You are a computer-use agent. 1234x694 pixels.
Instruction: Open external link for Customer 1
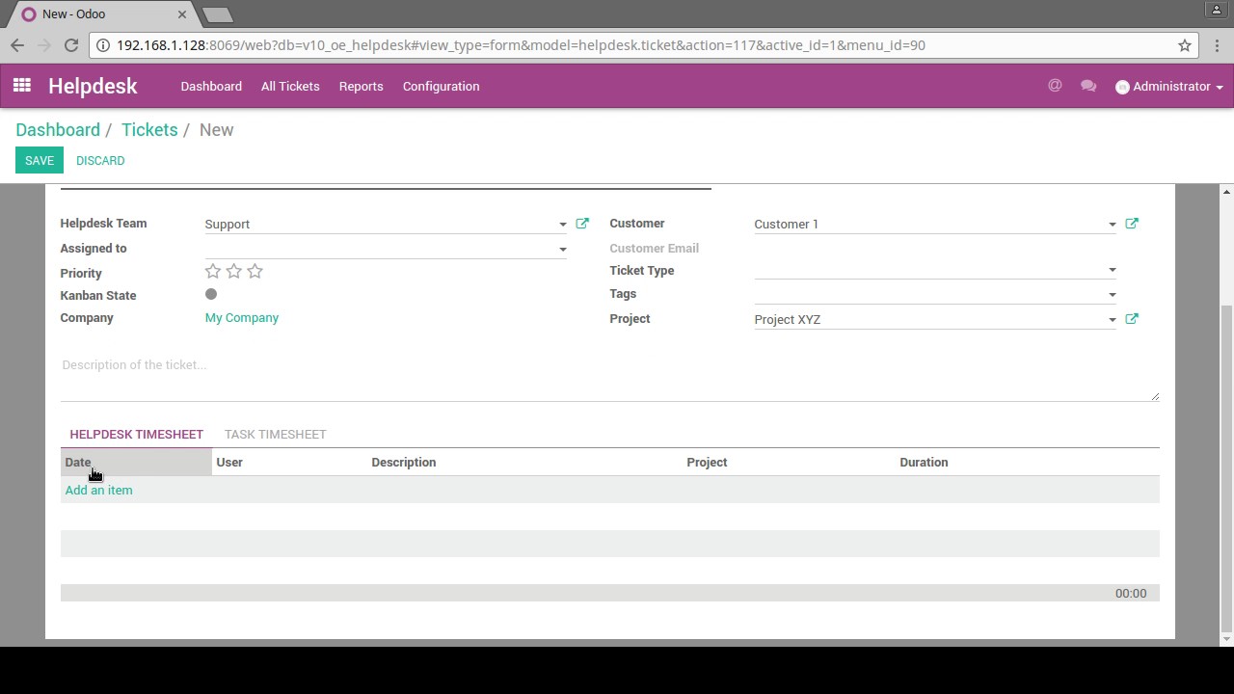(1132, 224)
